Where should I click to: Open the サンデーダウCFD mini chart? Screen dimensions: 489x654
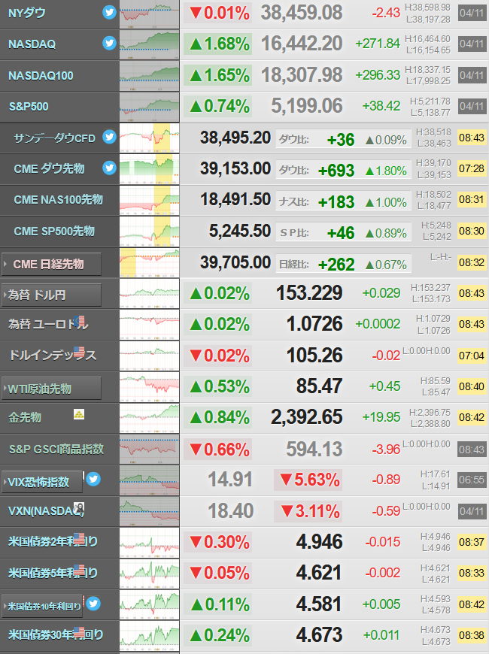(x=150, y=138)
